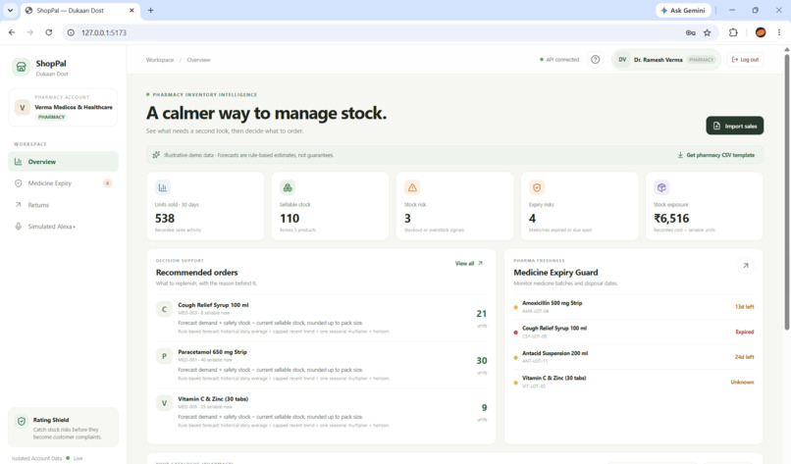Click the Vitamin C & Zinc V avatar
This screenshot has width=791, height=464.
click(x=164, y=403)
